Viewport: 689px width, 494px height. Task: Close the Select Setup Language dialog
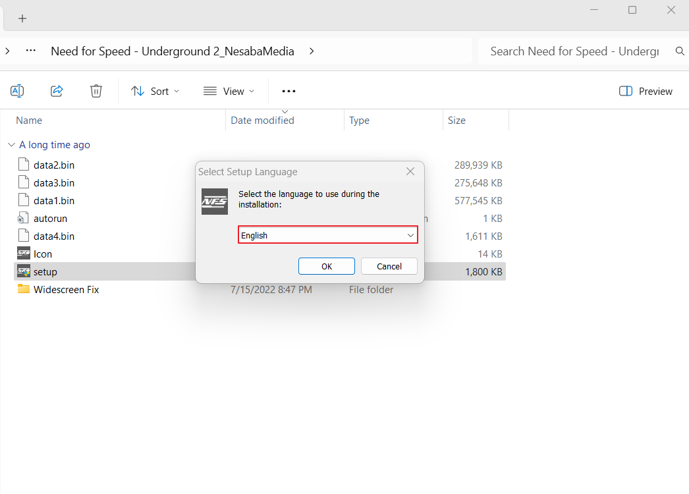[410, 171]
